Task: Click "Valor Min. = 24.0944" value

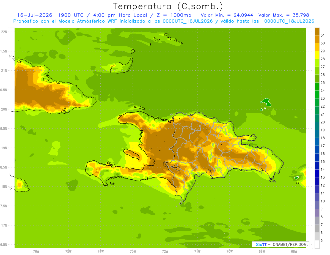Action: pos(227,15)
